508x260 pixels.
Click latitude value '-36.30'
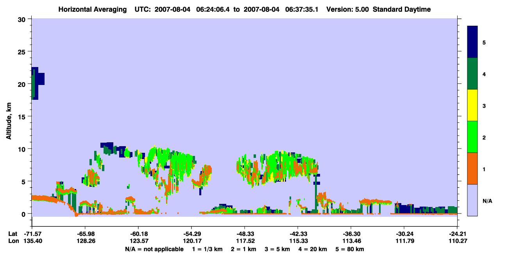click(x=351, y=234)
